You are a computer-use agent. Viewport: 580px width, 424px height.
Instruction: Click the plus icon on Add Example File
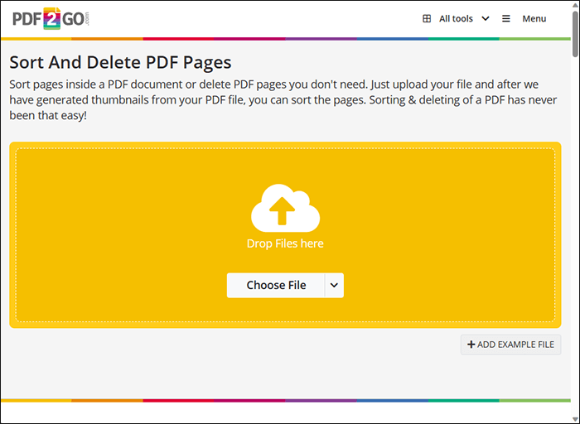(471, 344)
